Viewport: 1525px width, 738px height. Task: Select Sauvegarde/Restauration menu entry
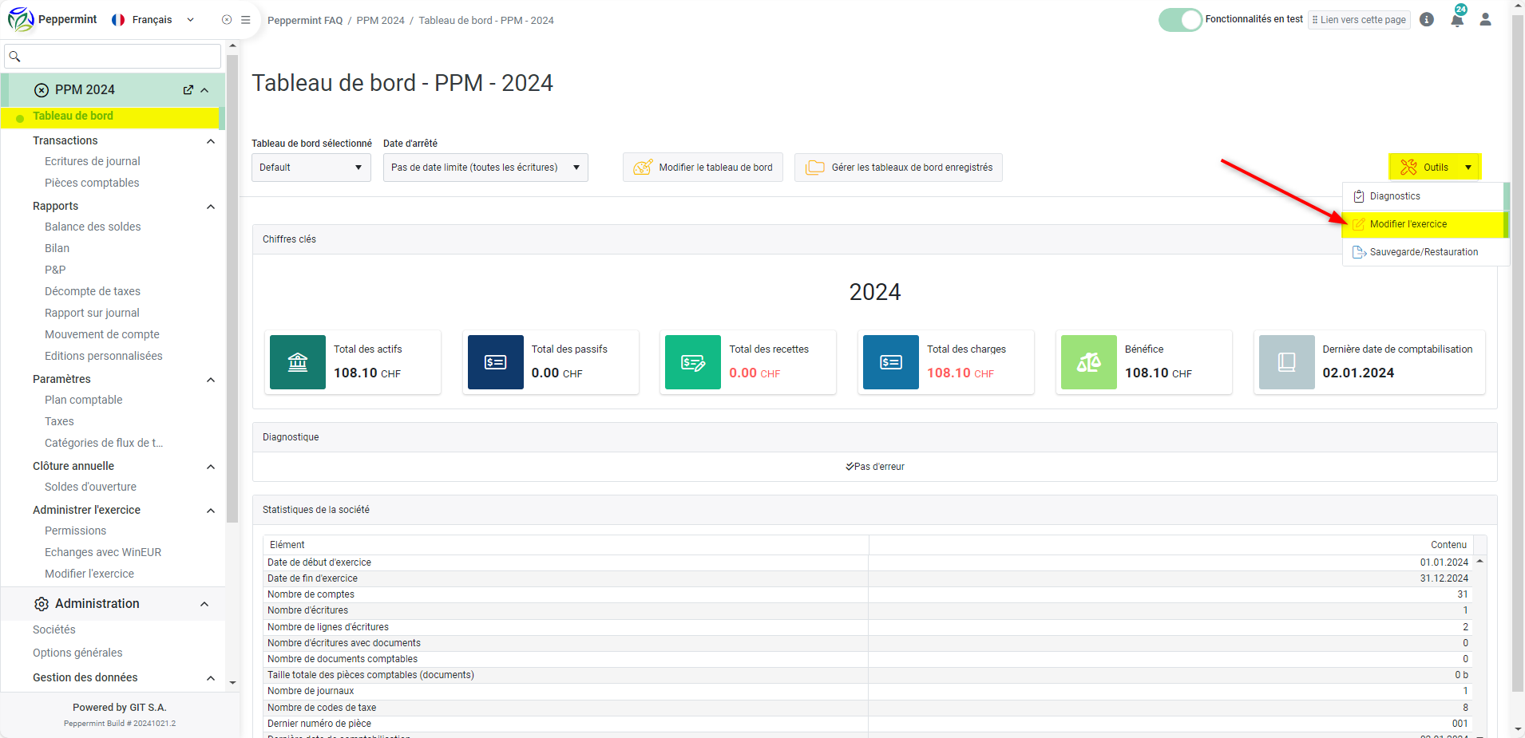[1423, 252]
